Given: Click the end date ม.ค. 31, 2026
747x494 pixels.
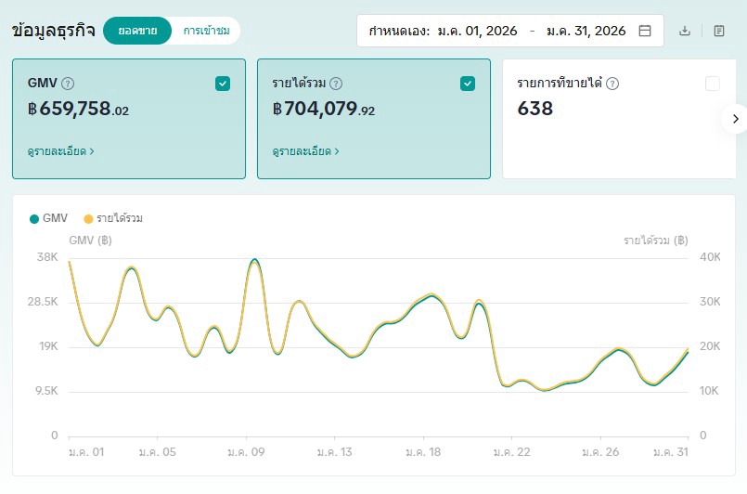Looking at the screenshot, I should click(x=586, y=31).
